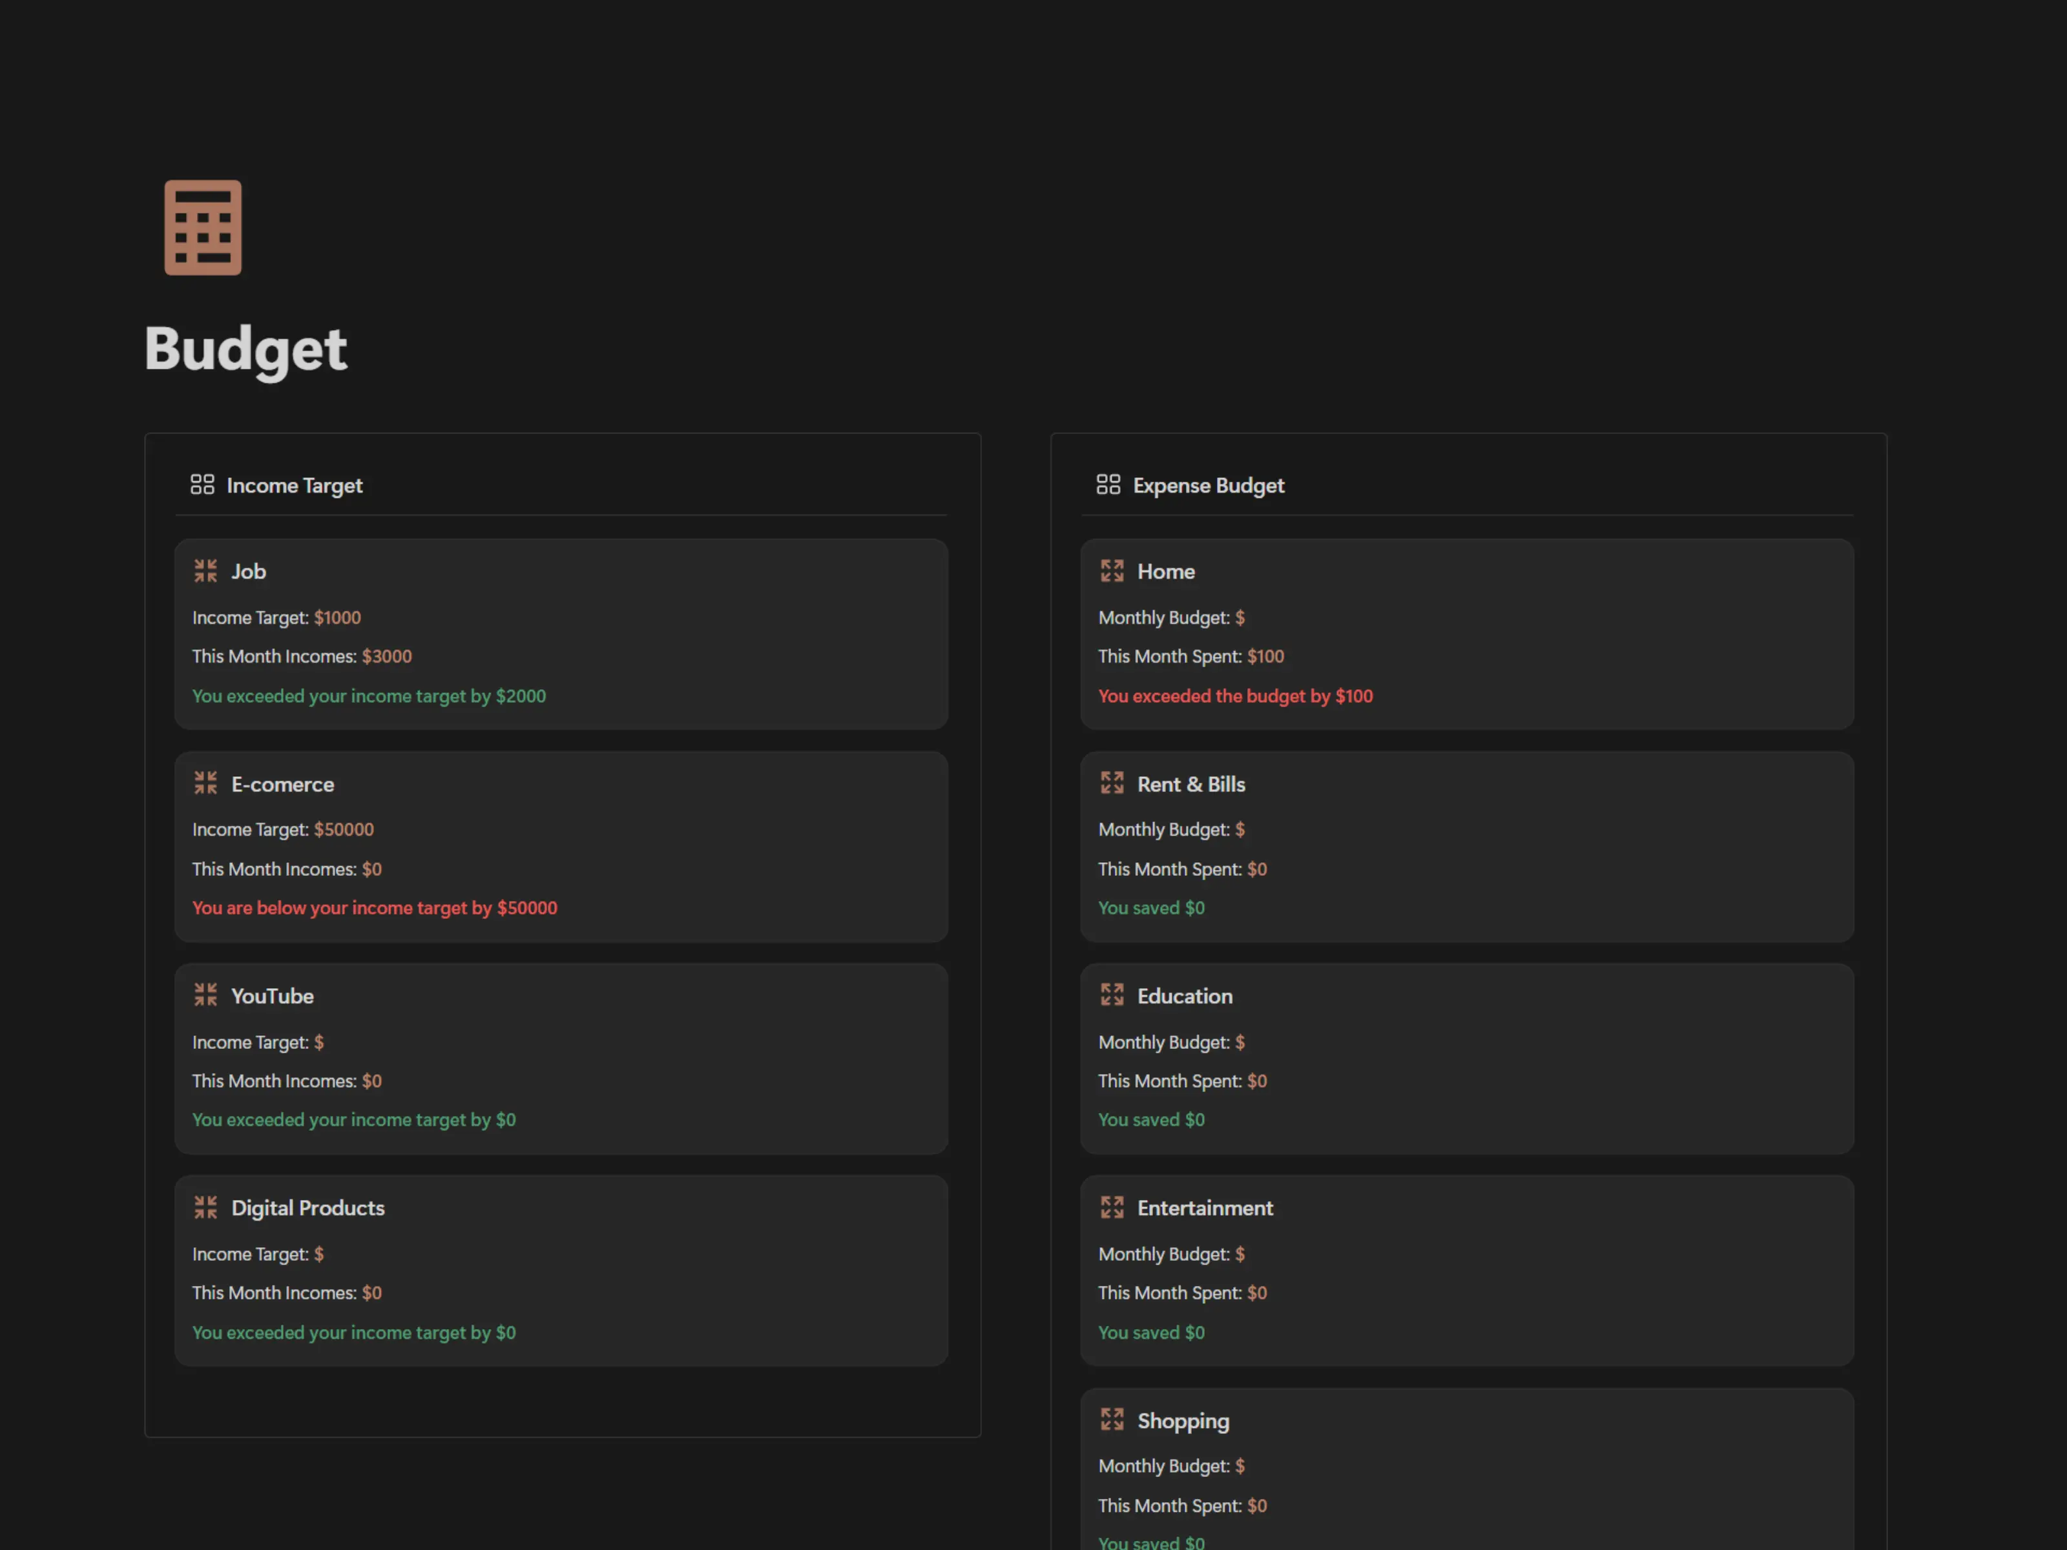Image resolution: width=2067 pixels, height=1550 pixels.
Task: Click the calculator page icon
Action: tap(203, 227)
